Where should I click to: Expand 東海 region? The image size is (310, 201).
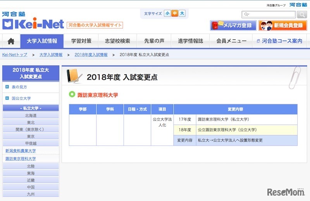(x=31, y=173)
